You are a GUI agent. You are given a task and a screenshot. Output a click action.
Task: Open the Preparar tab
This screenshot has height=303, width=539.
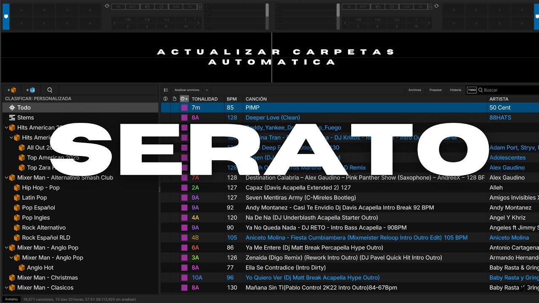point(435,90)
